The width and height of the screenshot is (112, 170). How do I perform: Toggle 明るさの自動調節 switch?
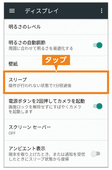coord(98,45)
